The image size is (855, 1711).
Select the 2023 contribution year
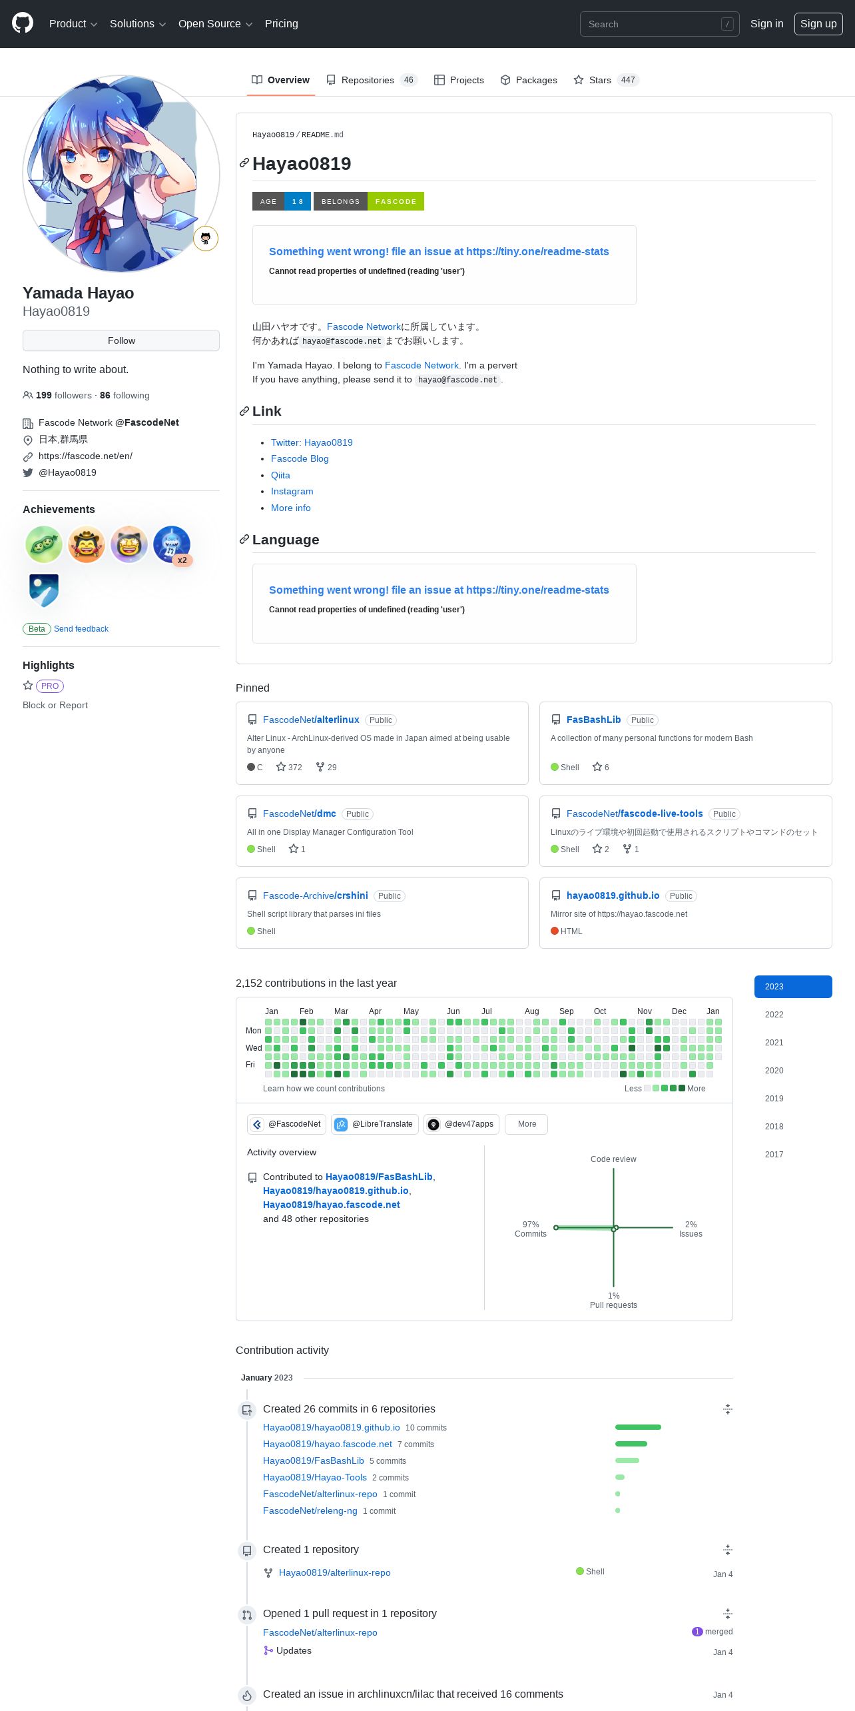point(793,987)
